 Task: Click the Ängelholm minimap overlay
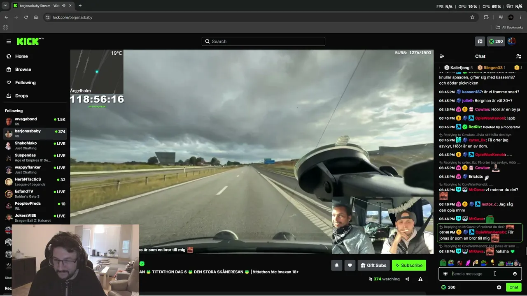96,71
